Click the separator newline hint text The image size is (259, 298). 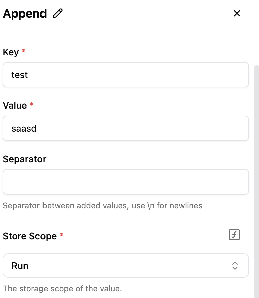click(102, 205)
